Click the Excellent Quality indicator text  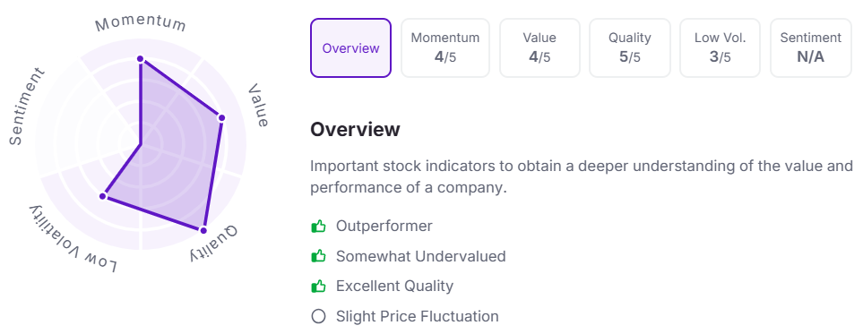coord(394,287)
